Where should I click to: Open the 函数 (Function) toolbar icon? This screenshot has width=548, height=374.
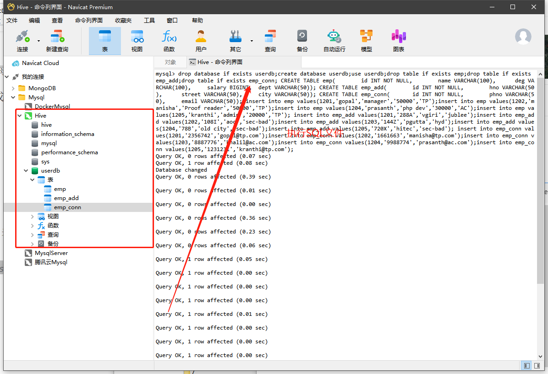tap(169, 40)
